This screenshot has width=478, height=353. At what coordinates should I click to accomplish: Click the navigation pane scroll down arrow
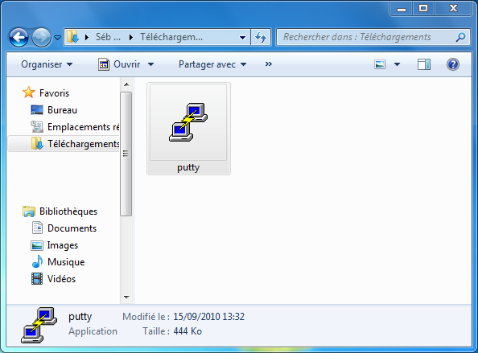click(x=126, y=298)
